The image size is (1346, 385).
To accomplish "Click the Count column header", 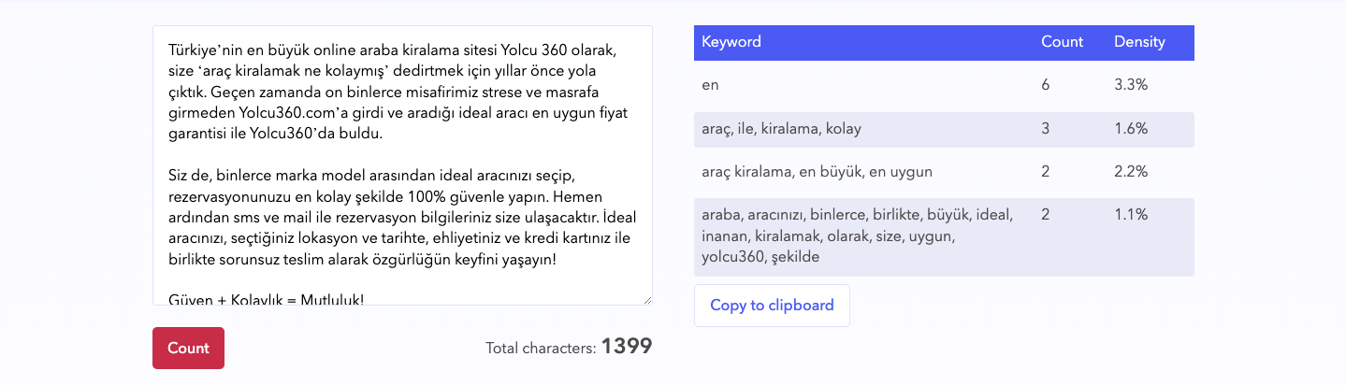I will (x=1062, y=42).
